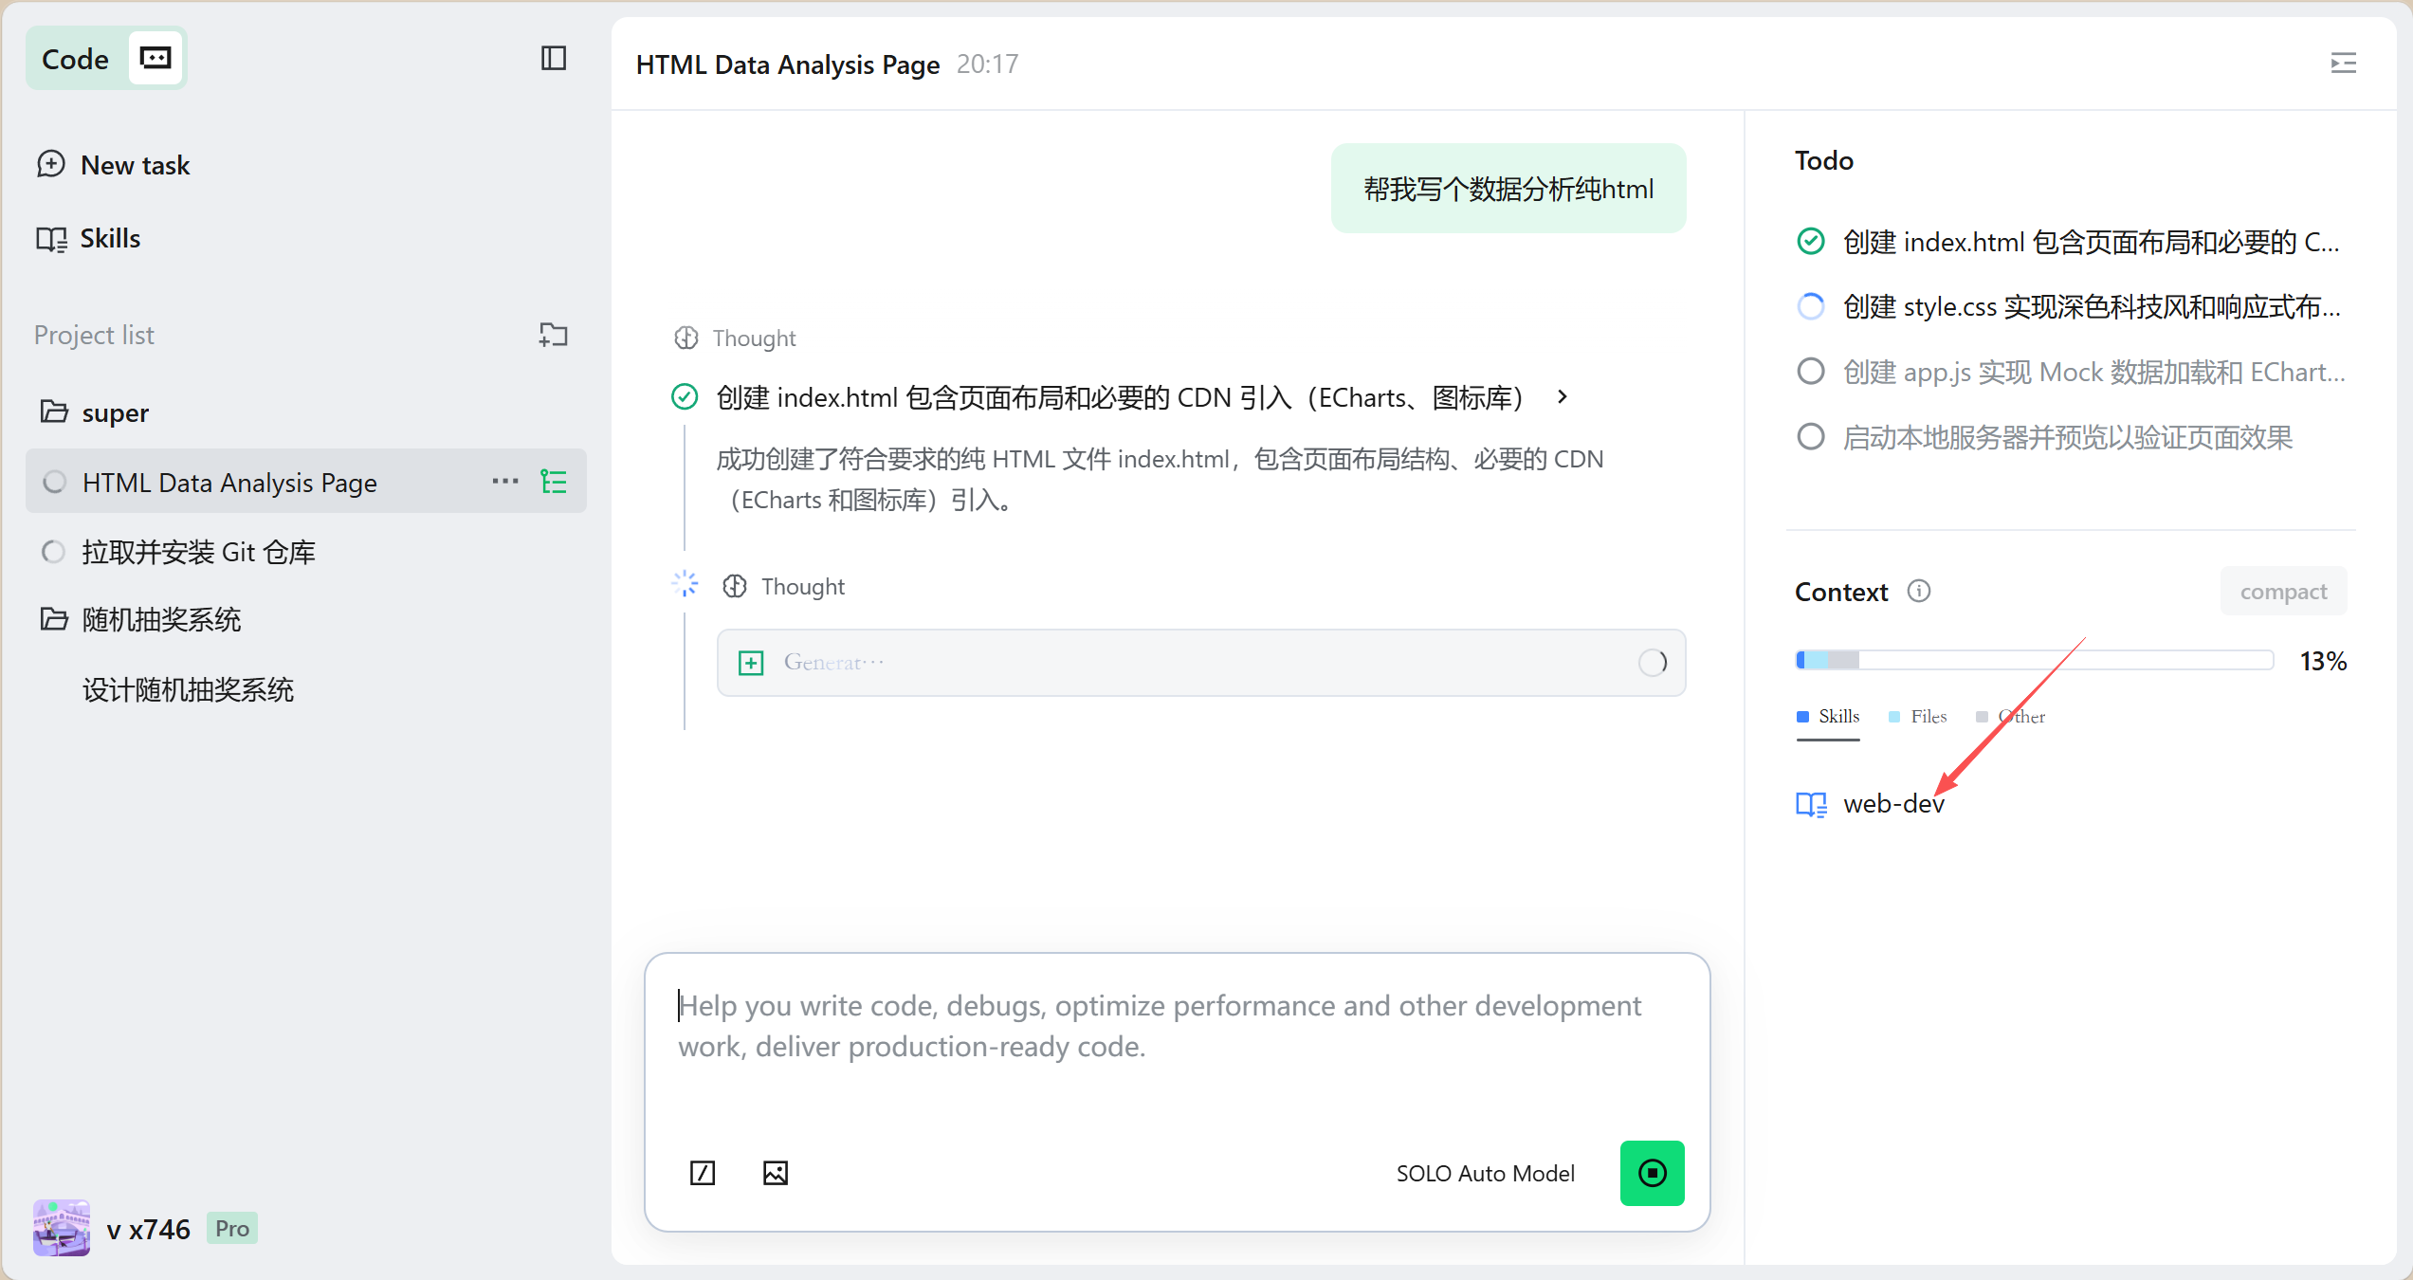The width and height of the screenshot is (2413, 1280).
Task: Open more options dots for HTML Data Analysis Page
Action: (505, 482)
